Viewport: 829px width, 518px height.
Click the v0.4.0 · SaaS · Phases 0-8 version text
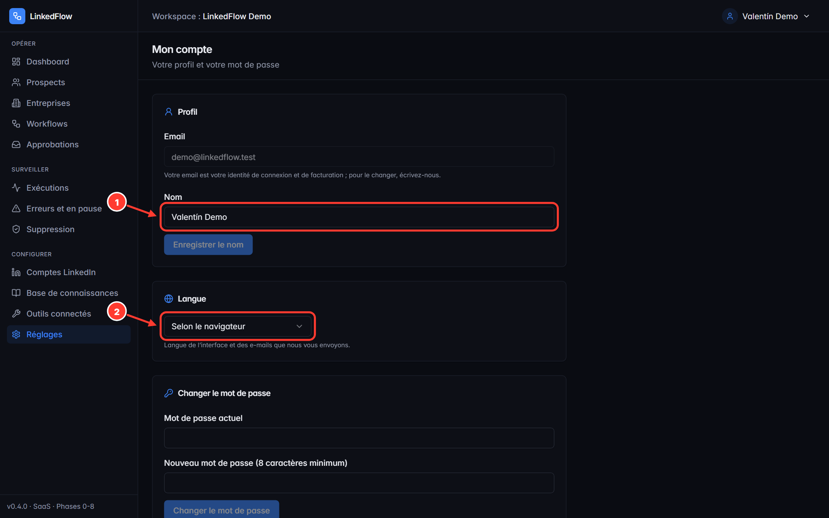(x=50, y=506)
